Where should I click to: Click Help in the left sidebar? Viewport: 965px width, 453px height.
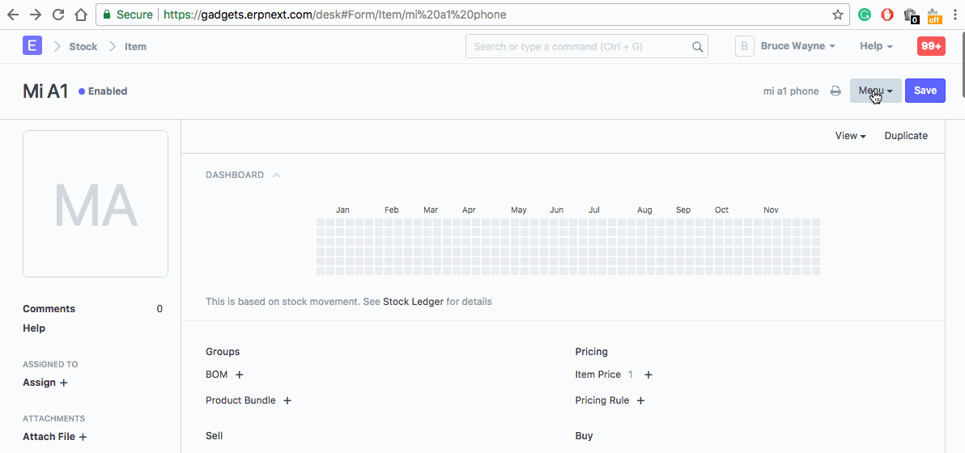click(x=34, y=328)
